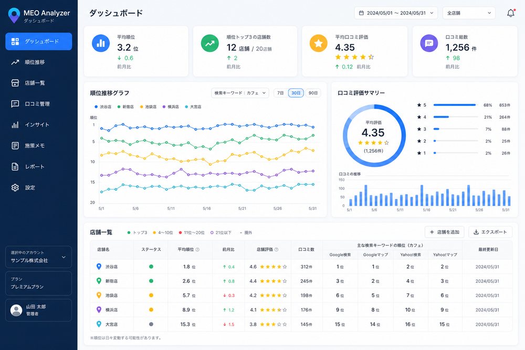Toggle 新宿店 series in chart legend
Viewport: 525px width, 350px height.
pyautogui.click(x=125, y=107)
